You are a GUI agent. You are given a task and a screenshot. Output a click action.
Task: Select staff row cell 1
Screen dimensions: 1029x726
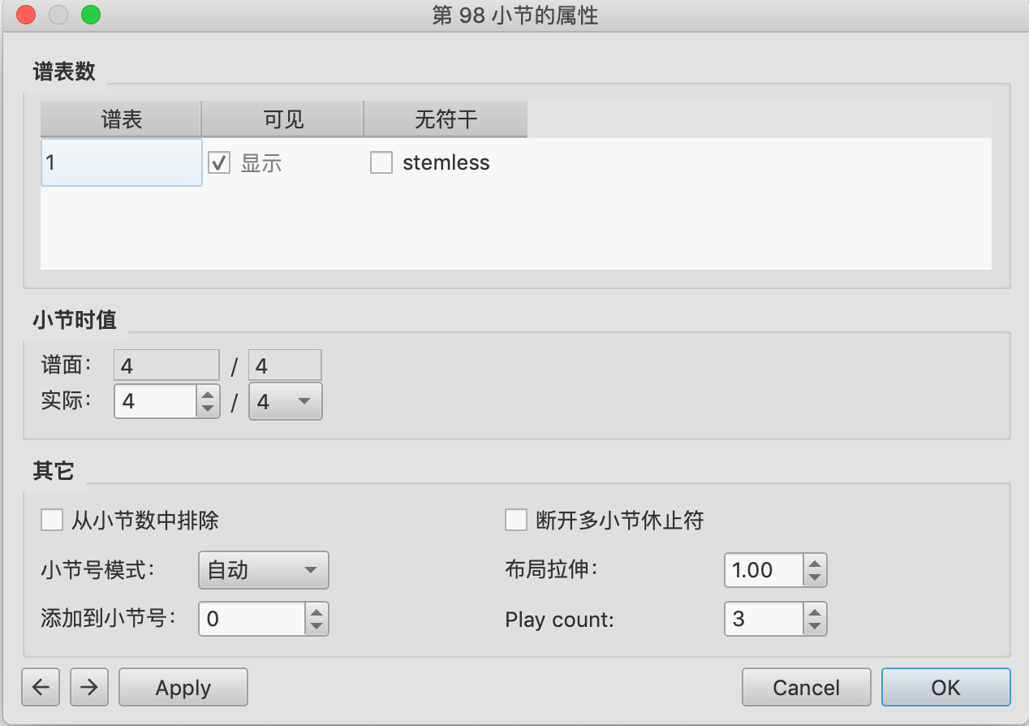[x=122, y=162]
